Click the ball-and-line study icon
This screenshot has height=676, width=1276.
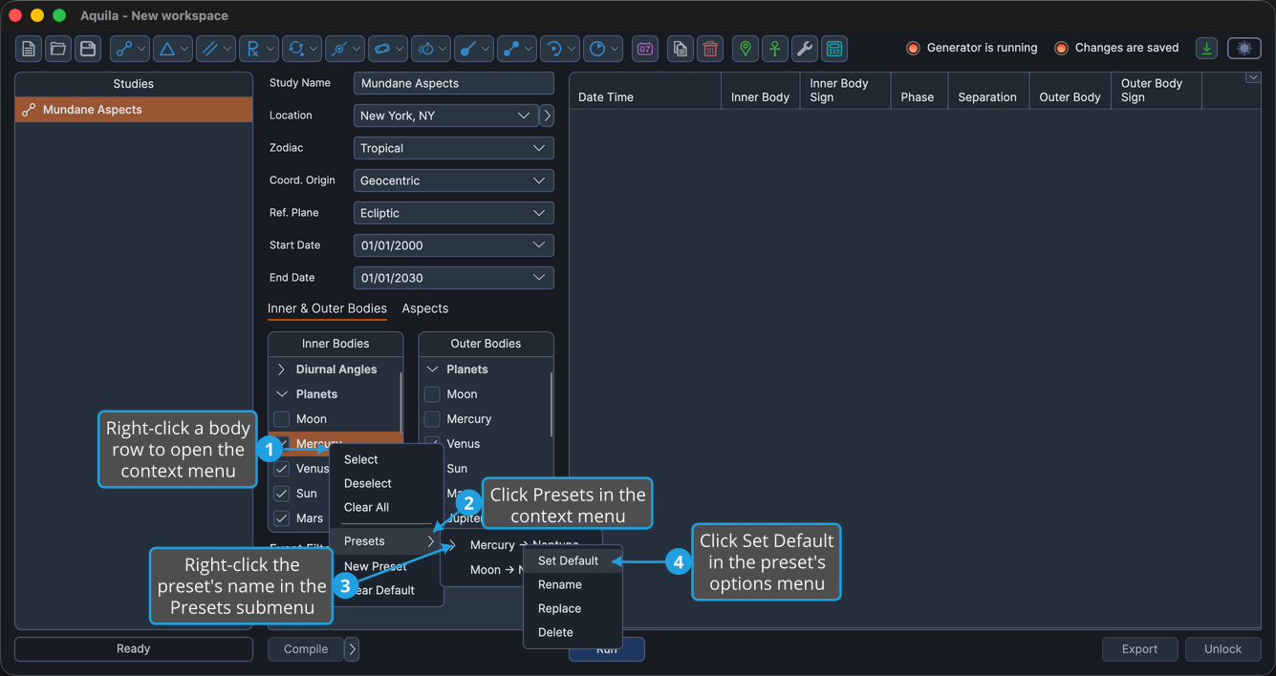[x=474, y=49]
